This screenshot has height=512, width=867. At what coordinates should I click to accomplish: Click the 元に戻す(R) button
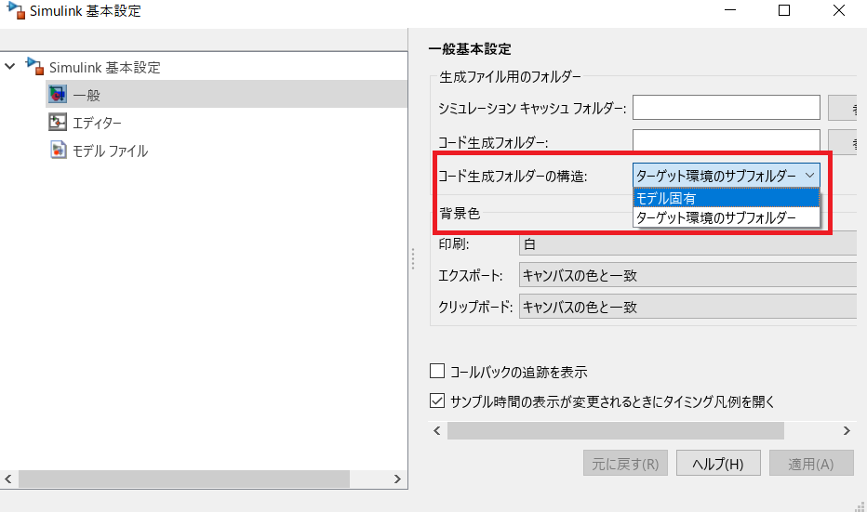coord(625,463)
